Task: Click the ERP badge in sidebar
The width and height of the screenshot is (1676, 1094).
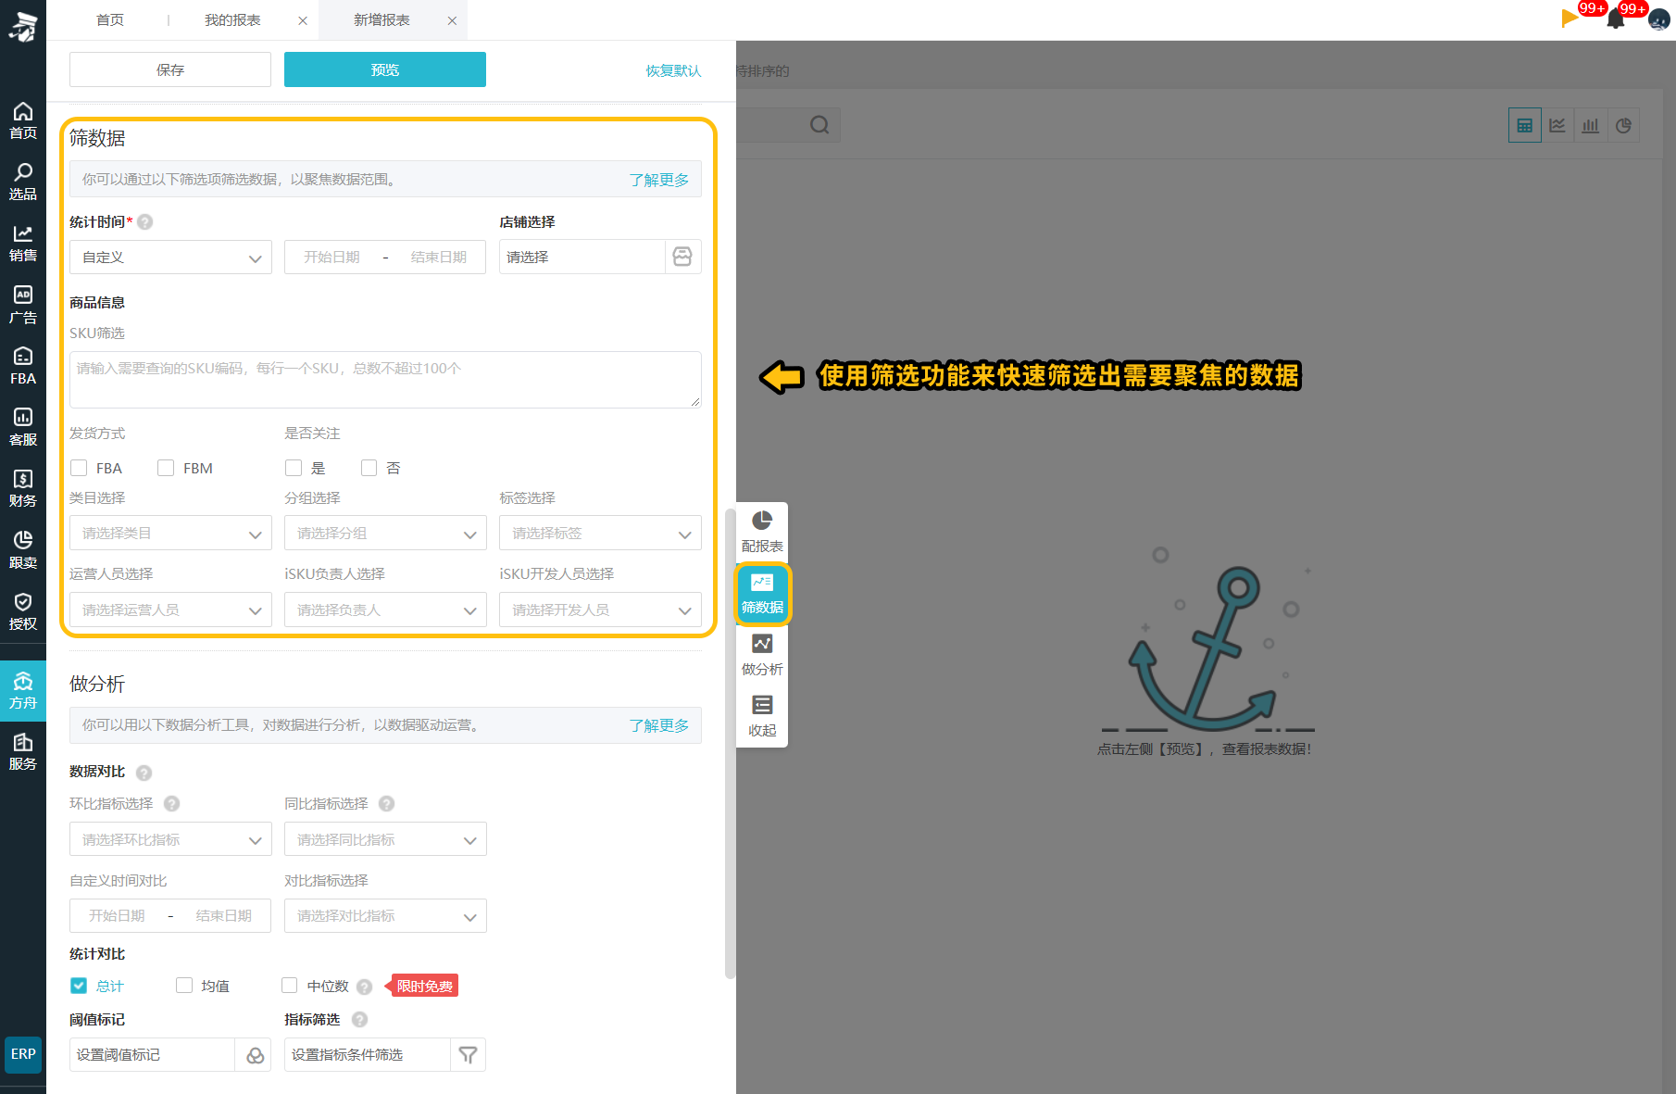Action: click(23, 1054)
